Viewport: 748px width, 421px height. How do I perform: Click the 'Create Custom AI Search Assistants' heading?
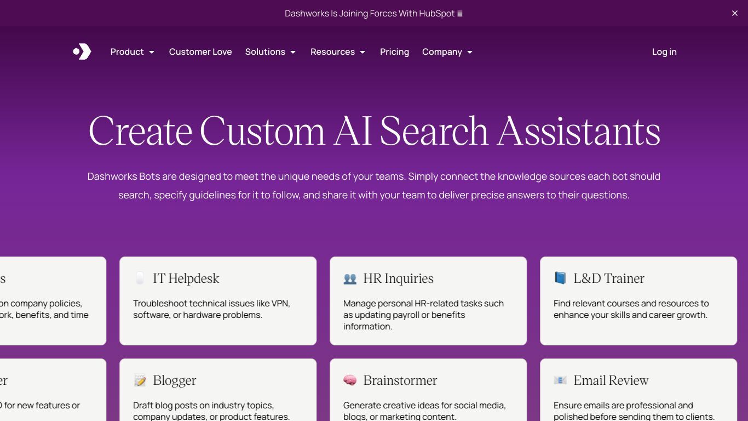pos(375,131)
